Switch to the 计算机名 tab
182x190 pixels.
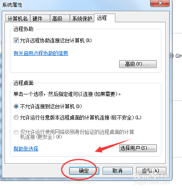coord(18,19)
